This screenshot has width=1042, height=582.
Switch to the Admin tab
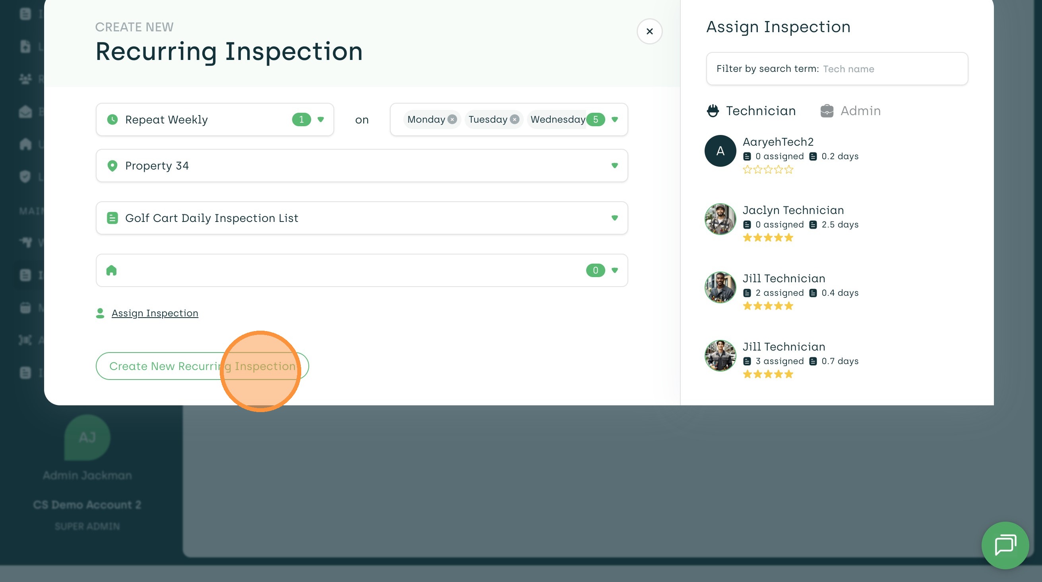(860, 111)
